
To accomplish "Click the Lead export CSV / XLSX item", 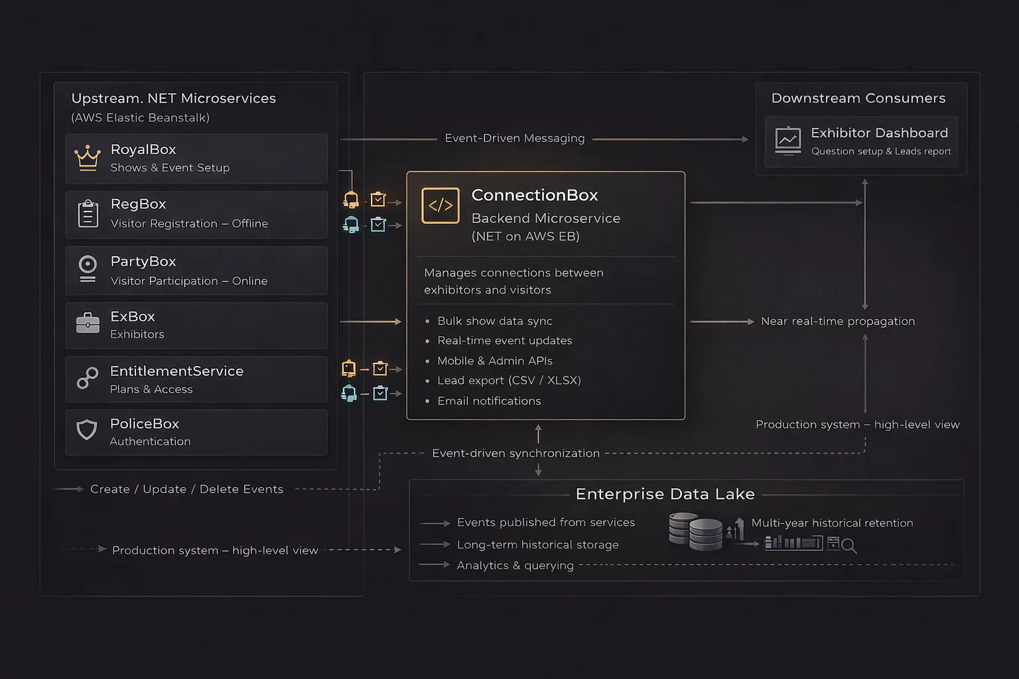I will [x=509, y=381].
